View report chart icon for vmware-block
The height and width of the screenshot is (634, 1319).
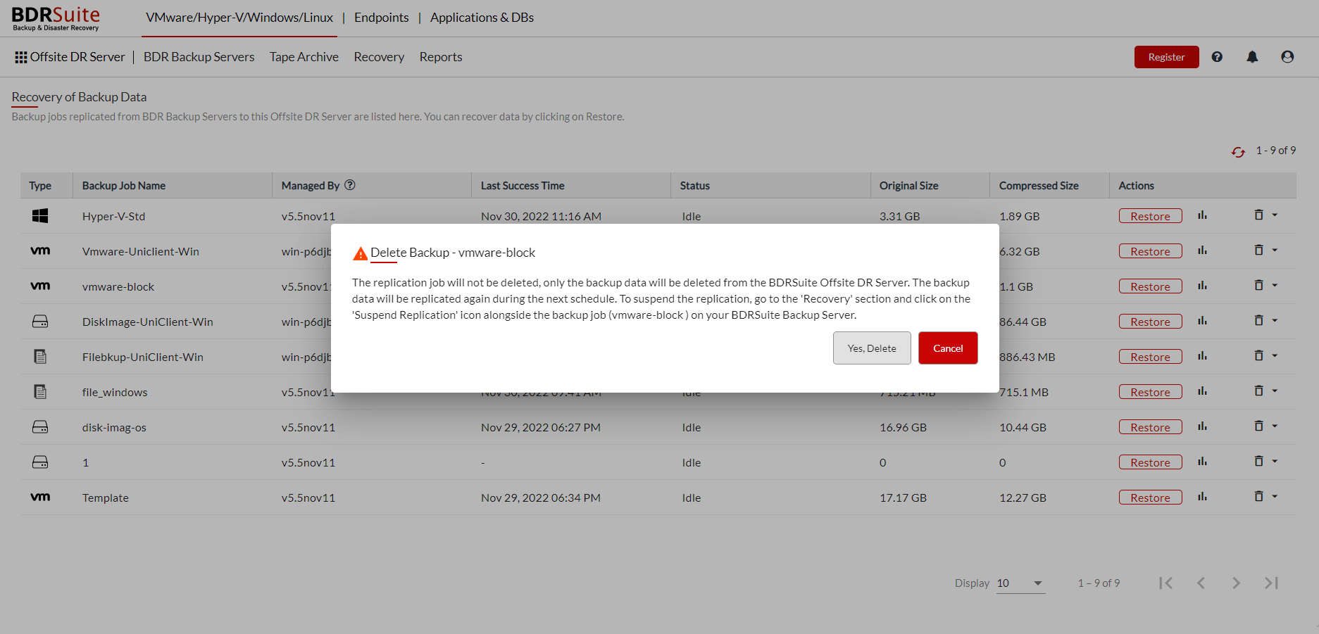1202,286
